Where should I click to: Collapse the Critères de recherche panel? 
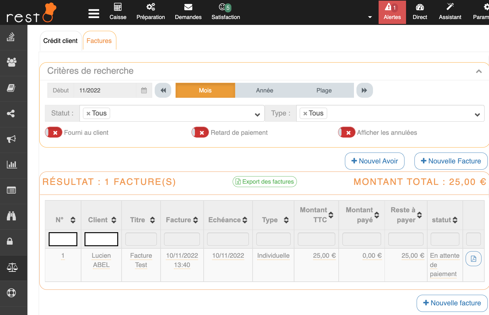tap(479, 71)
